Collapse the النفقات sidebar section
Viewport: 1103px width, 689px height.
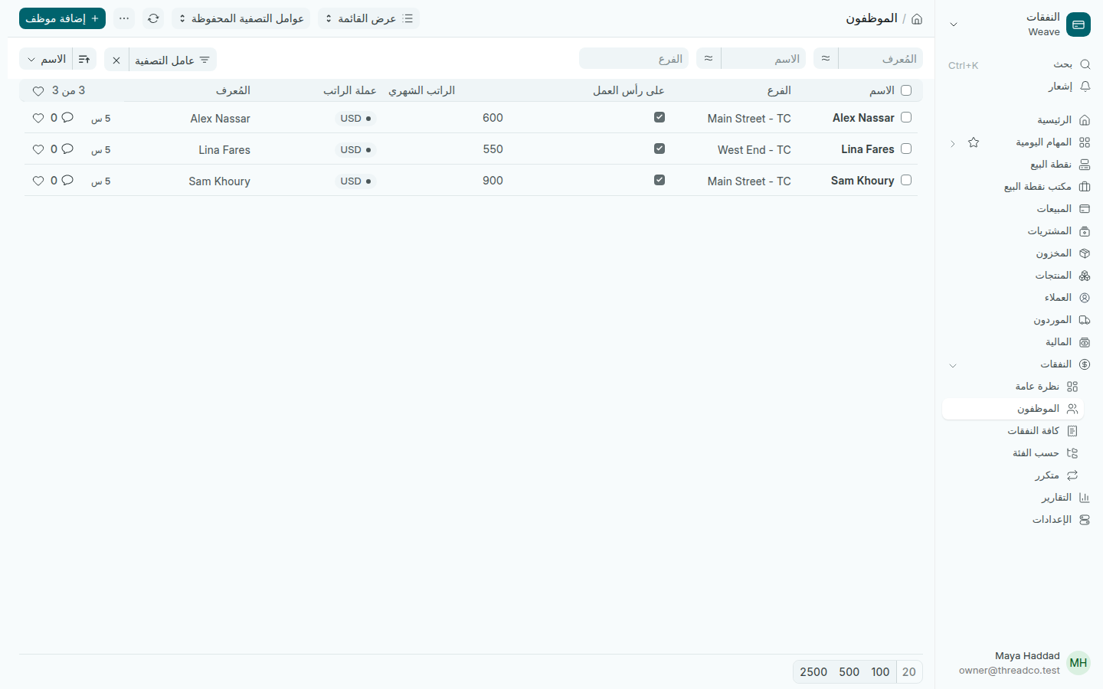click(953, 365)
